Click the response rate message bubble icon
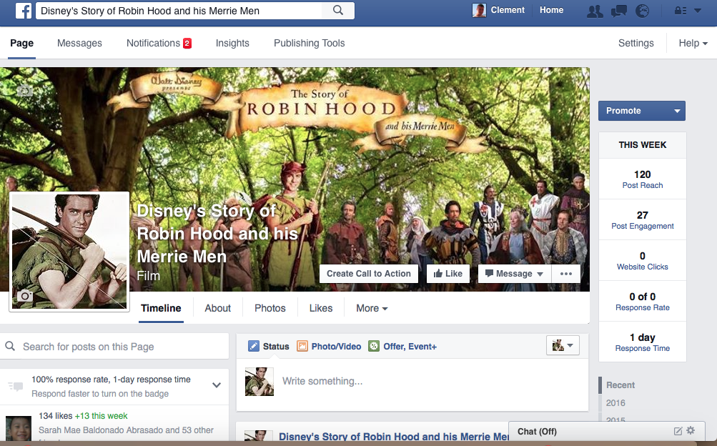The image size is (717, 446). (x=16, y=387)
